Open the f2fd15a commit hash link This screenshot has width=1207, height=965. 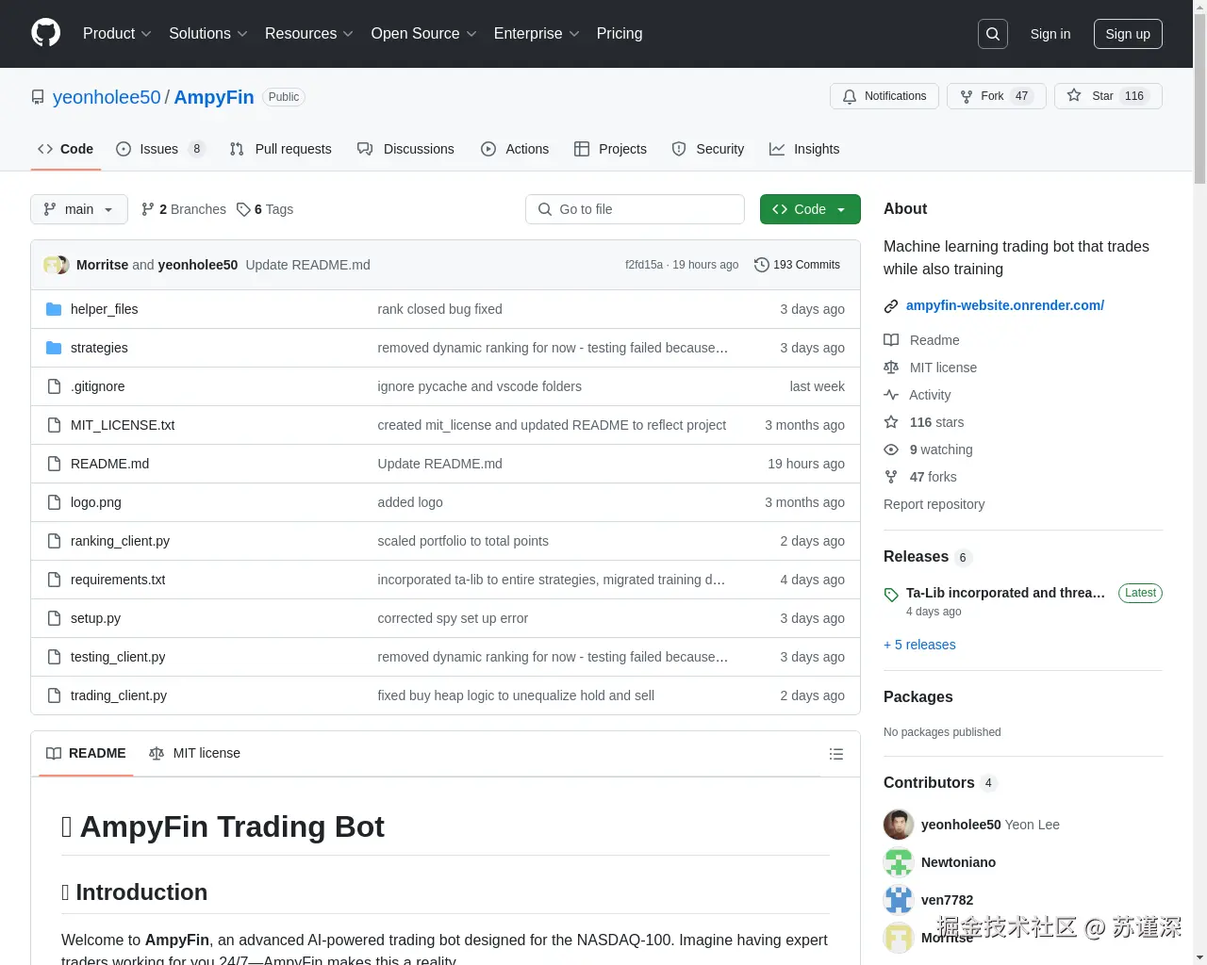point(644,265)
